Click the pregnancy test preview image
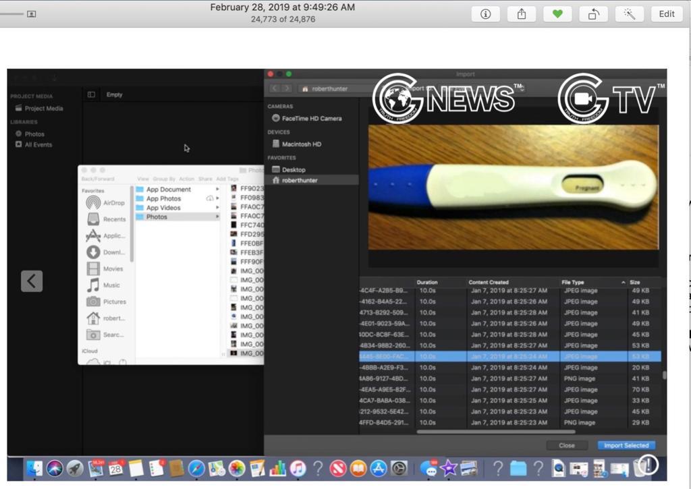This screenshot has height=489, width=691. tap(514, 188)
